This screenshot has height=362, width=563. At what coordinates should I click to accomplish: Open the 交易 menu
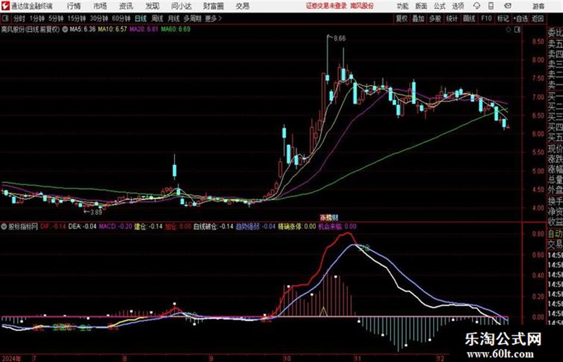click(x=242, y=6)
